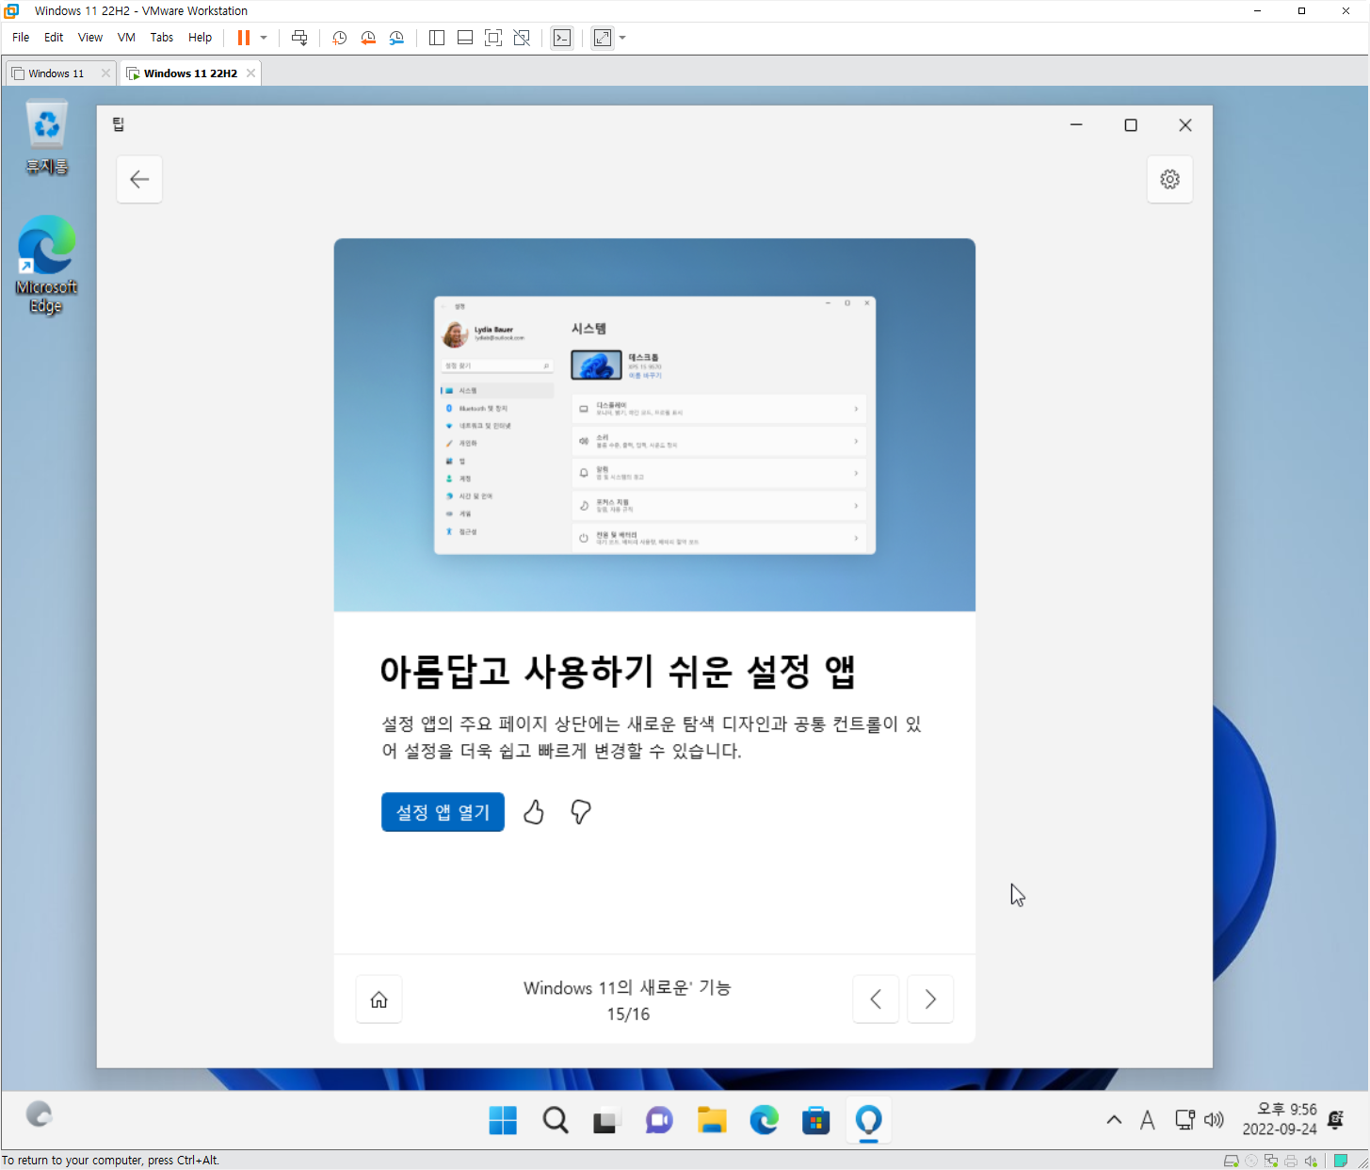The image size is (1370, 1170).
Task: Pause the virtual machine
Action: click(244, 38)
